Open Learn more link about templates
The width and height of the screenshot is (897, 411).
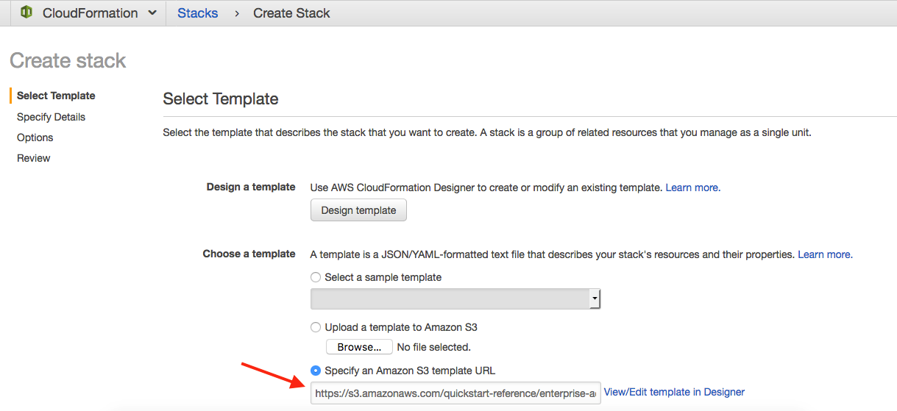pyautogui.click(x=825, y=254)
